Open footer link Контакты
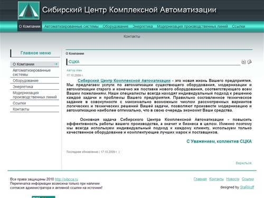 pyautogui.click(x=216, y=179)
